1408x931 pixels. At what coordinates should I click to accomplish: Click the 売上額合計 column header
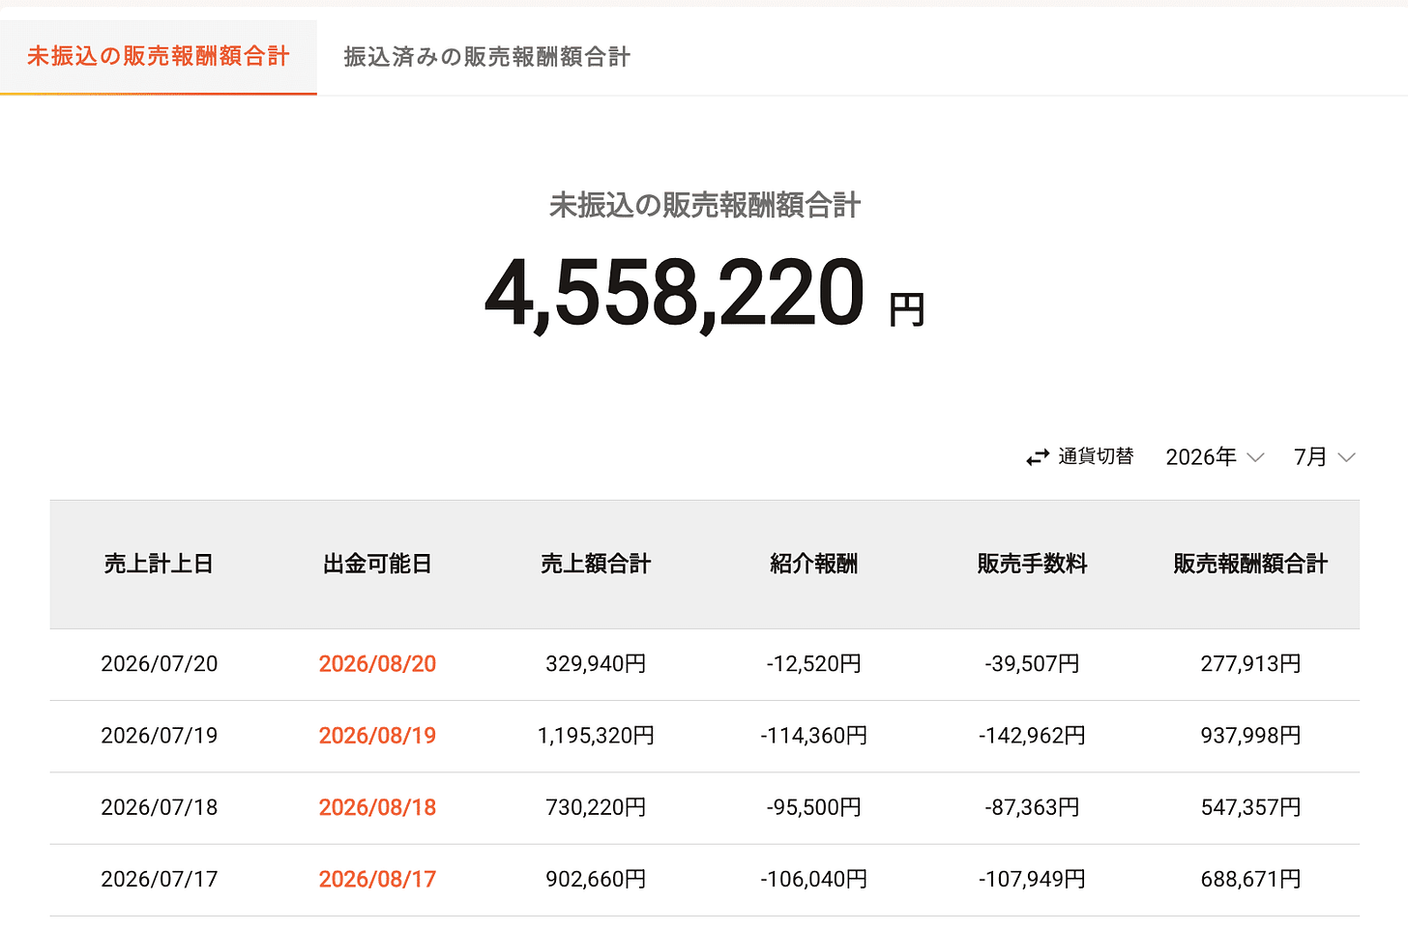(596, 564)
